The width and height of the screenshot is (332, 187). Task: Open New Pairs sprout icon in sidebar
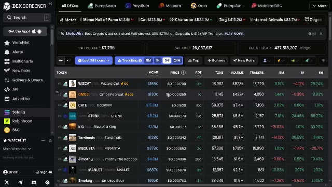pyautogui.click(x=7, y=71)
